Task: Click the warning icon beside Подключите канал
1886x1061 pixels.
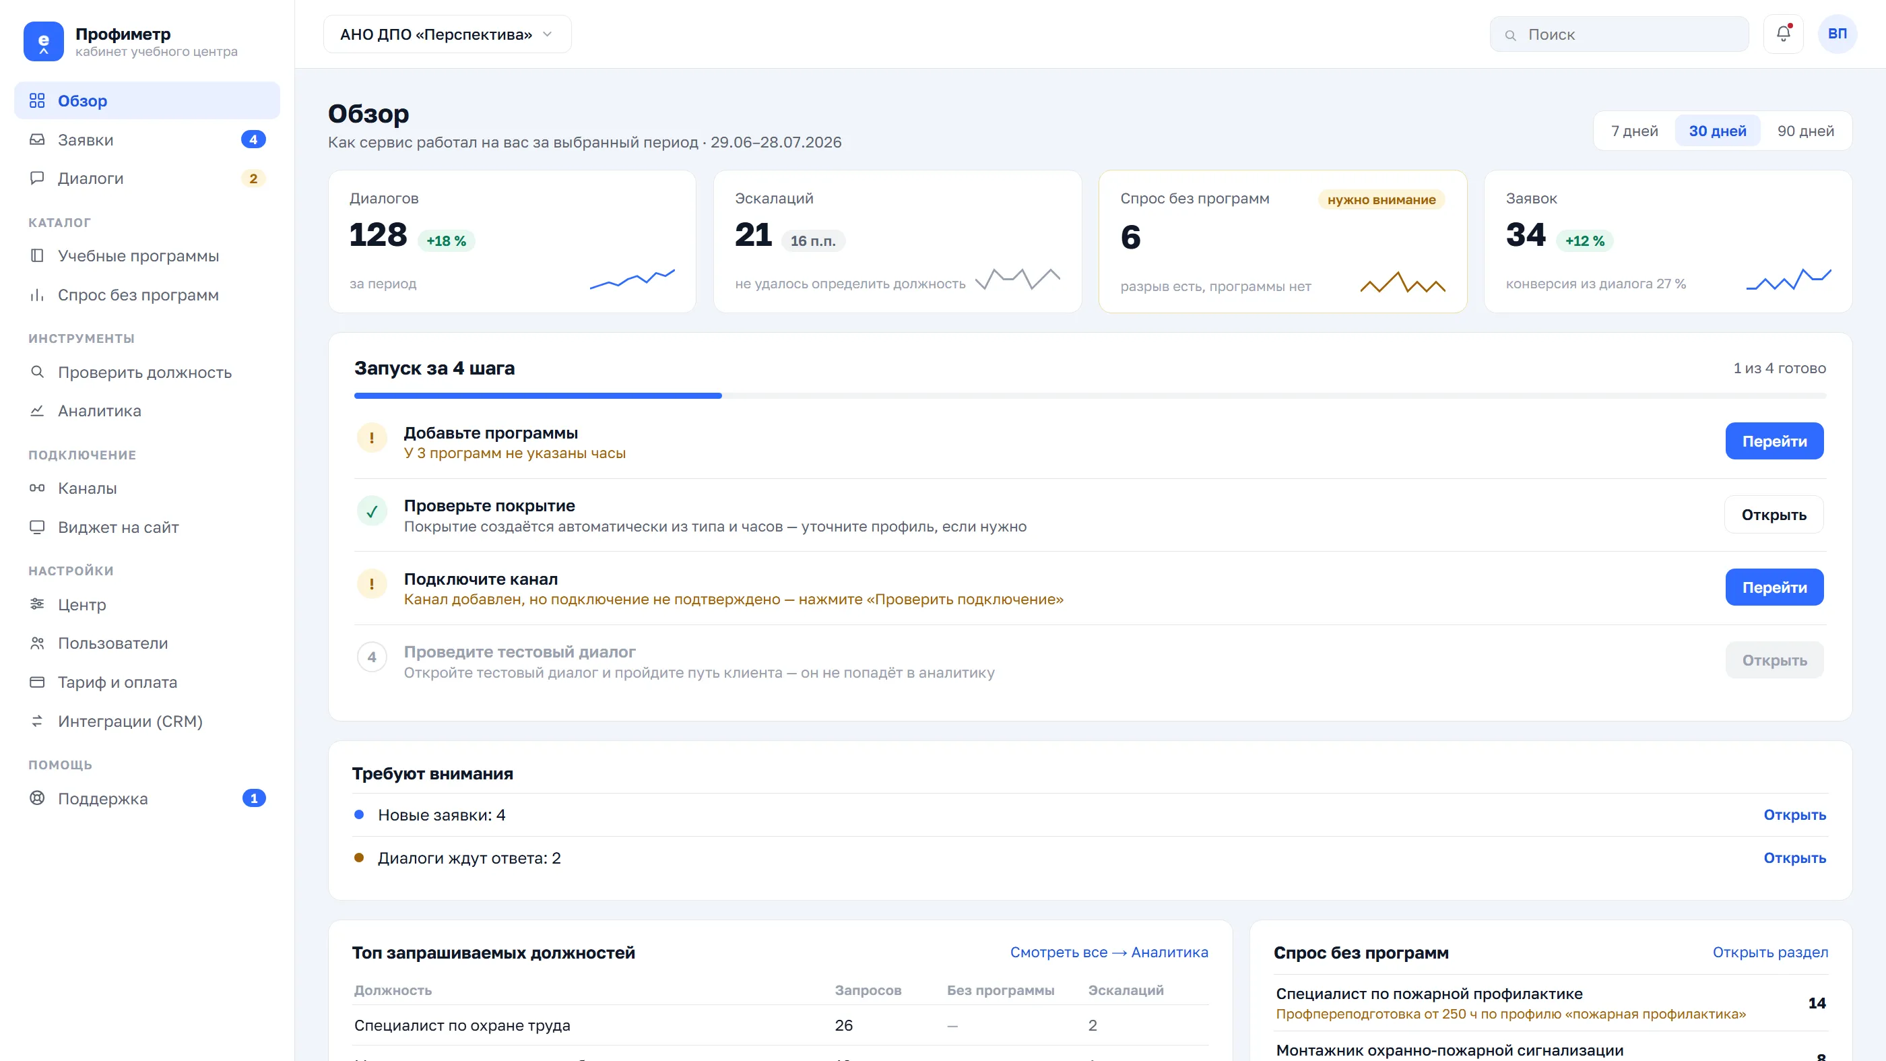Action: 371,583
